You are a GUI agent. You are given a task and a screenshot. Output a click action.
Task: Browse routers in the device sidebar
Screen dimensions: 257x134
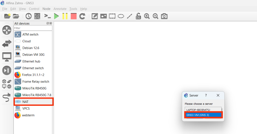(x=7, y=30)
